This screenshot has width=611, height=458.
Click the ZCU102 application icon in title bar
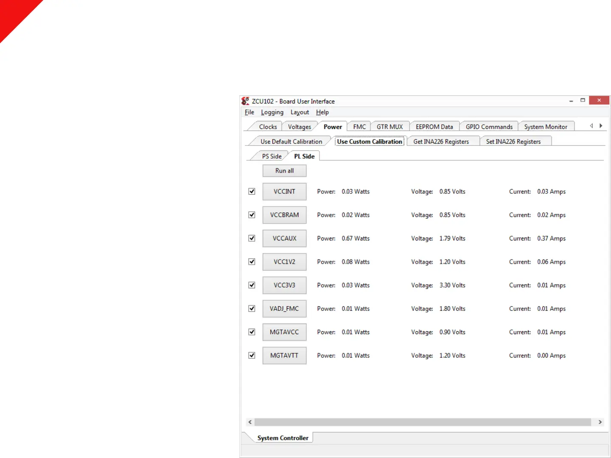[x=245, y=101]
